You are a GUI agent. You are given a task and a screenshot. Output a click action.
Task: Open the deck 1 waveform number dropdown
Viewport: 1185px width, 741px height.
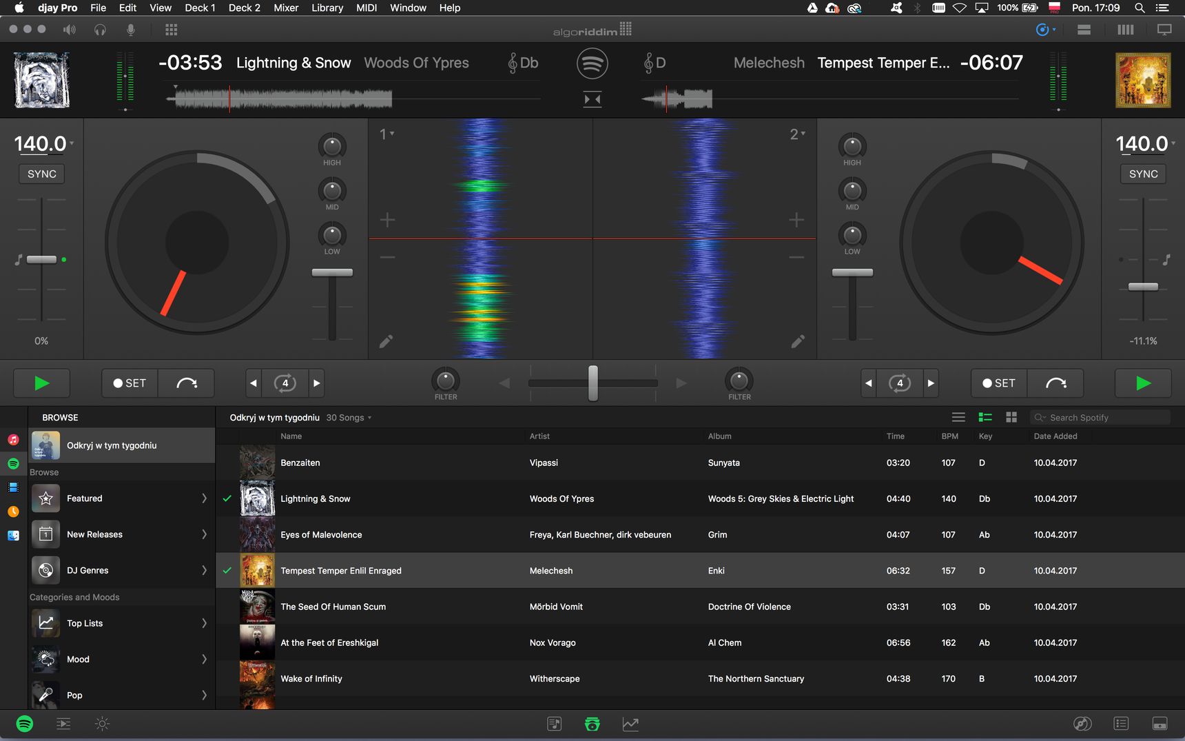(387, 134)
